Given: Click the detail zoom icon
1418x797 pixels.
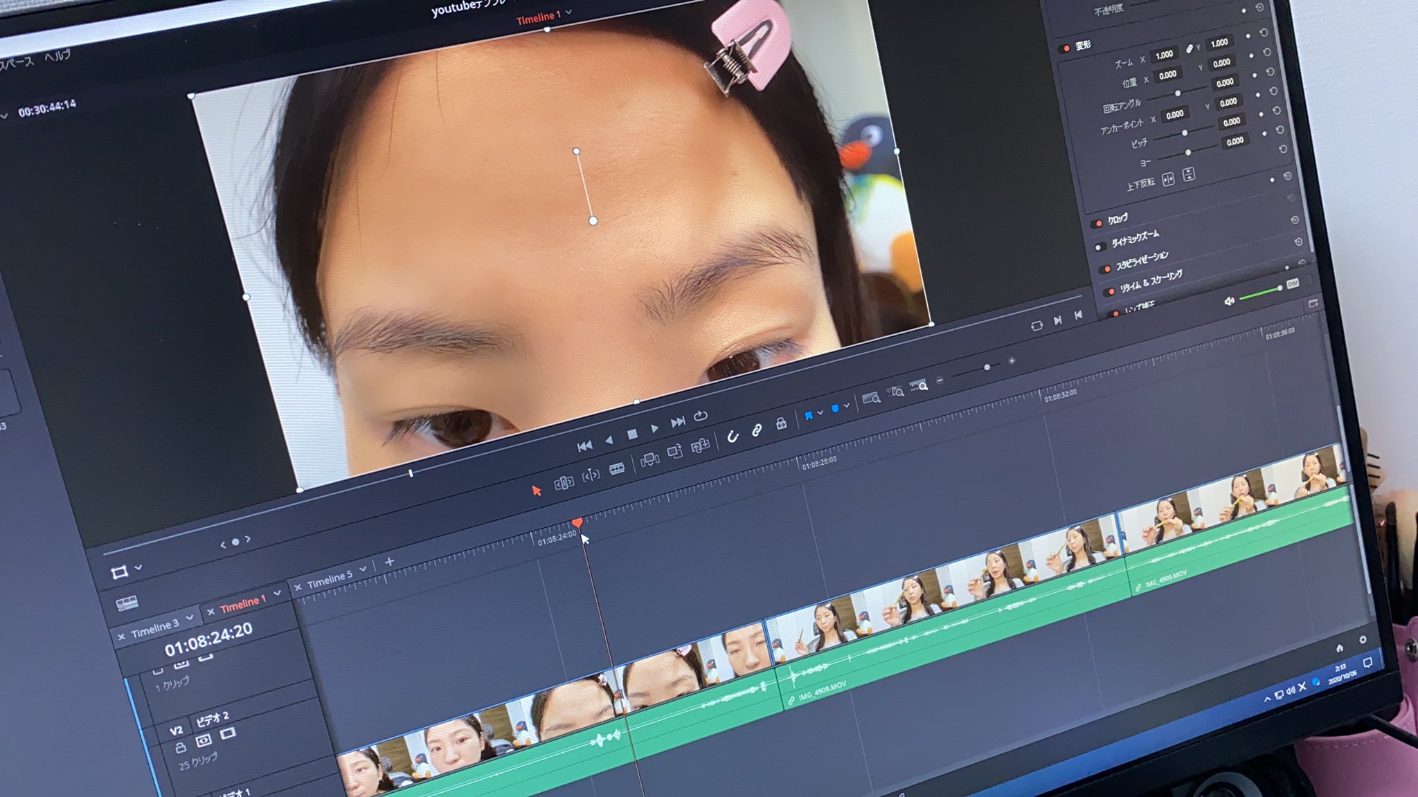Looking at the screenshot, I should tap(895, 392).
